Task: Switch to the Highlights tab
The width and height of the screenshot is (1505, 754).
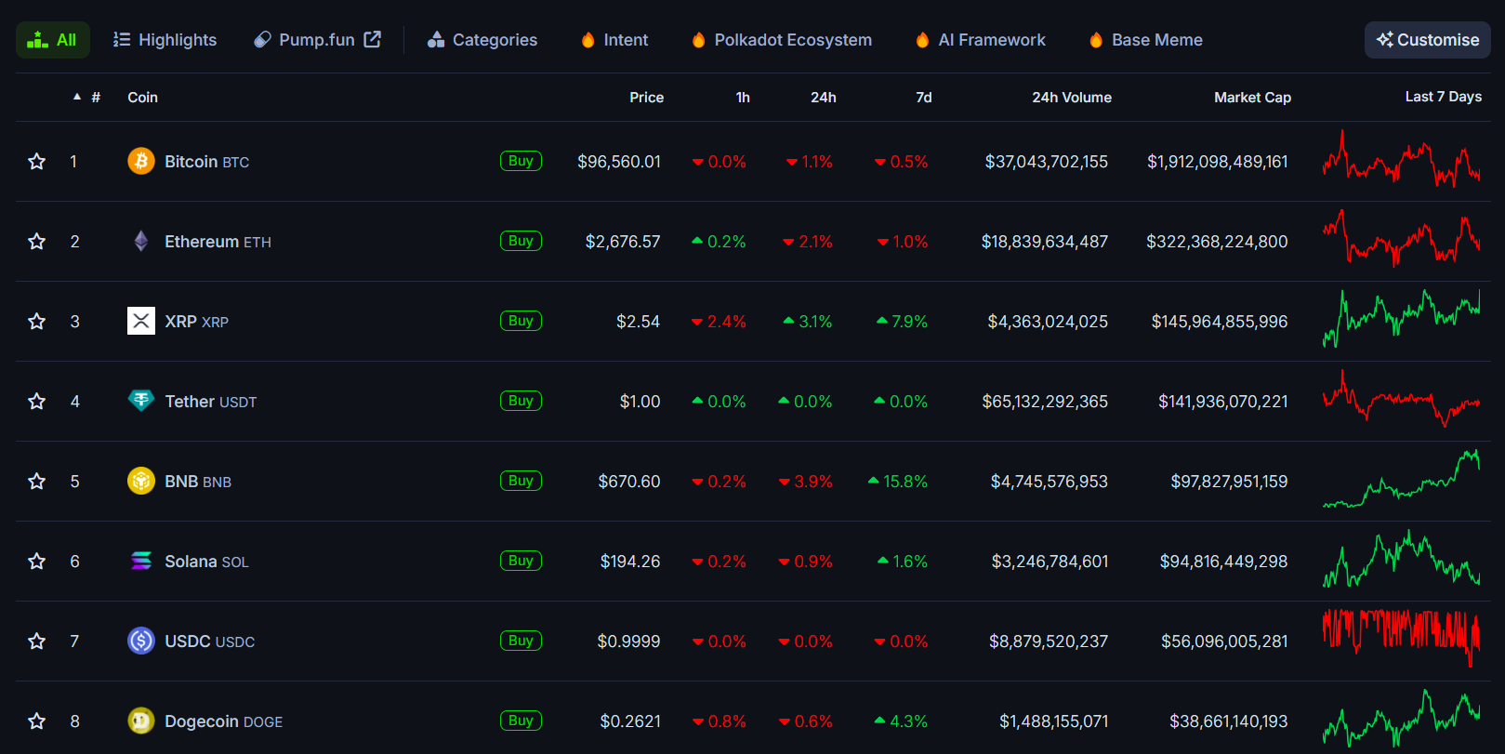Action: (165, 40)
